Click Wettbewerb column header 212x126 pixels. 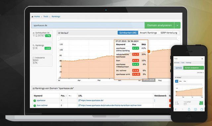160,96
